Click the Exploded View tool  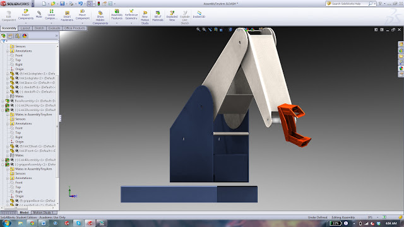pos(172,16)
